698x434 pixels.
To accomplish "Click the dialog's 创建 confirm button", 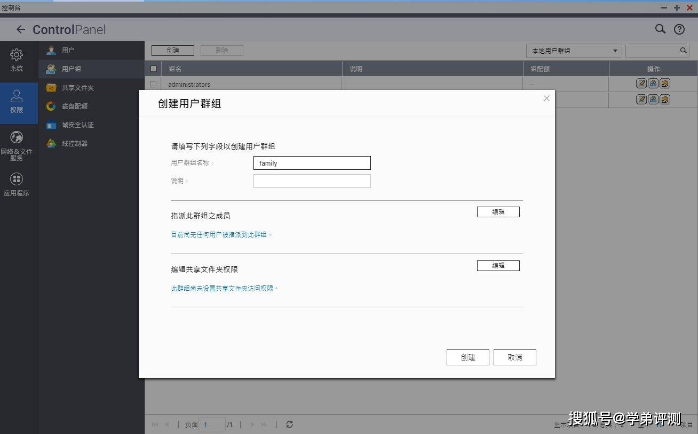I will 468,357.
